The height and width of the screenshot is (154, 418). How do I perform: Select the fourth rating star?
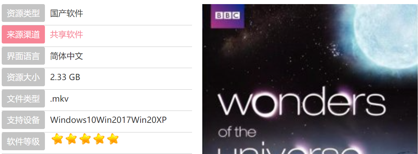(99, 139)
